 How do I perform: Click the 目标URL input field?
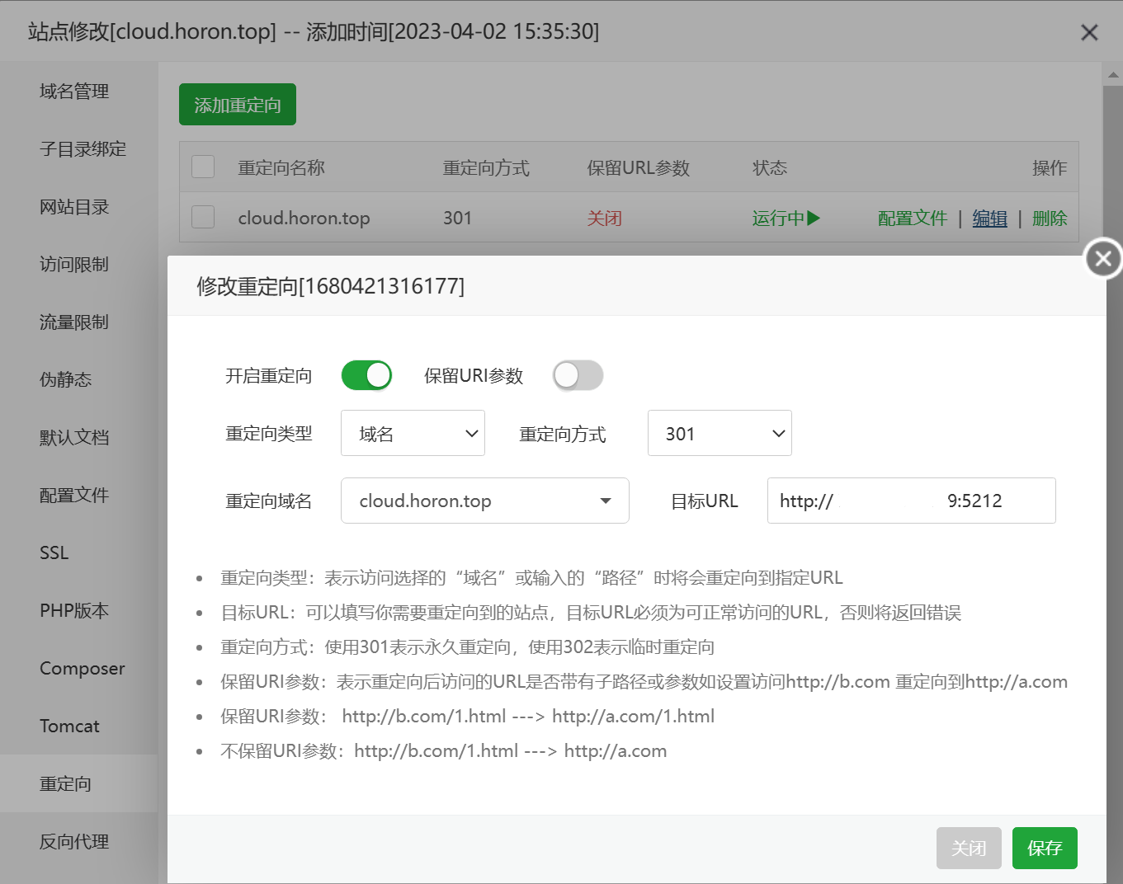pyautogui.click(x=911, y=501)
